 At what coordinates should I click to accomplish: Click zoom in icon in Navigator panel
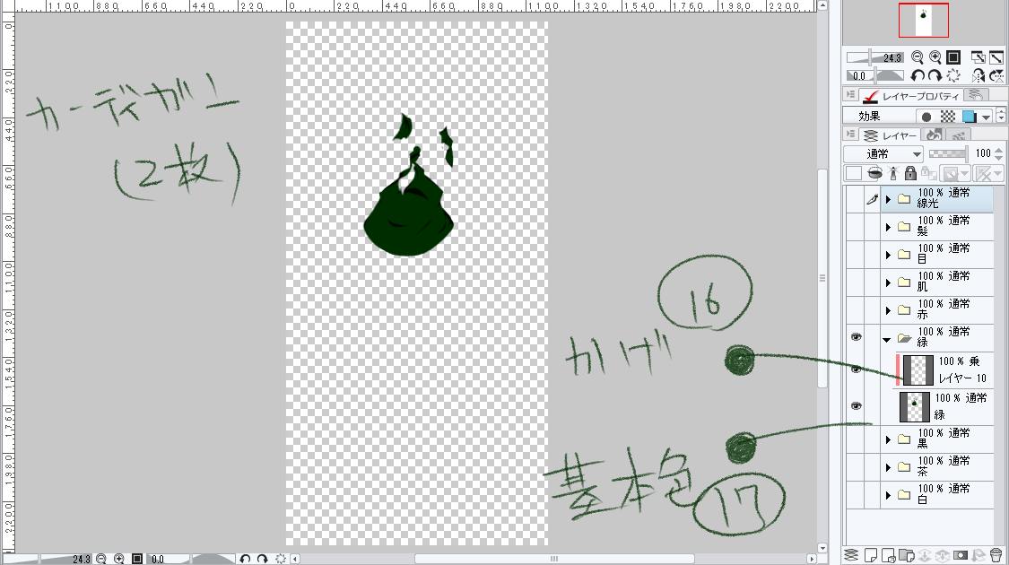(x=935, y=56)
